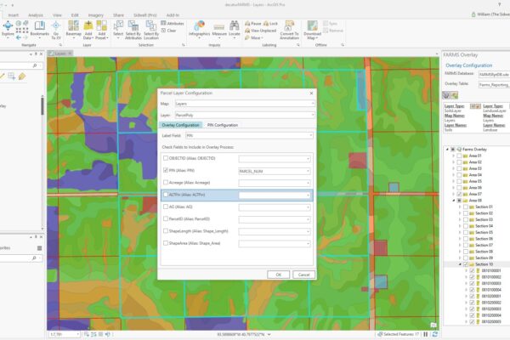Open the Locate tool
The width and height of the screenshot is (510, 340).
tap(235, 28)
